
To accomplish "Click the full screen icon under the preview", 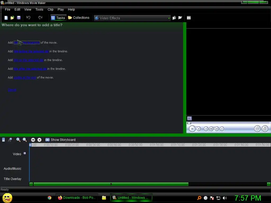I will 189,118.
